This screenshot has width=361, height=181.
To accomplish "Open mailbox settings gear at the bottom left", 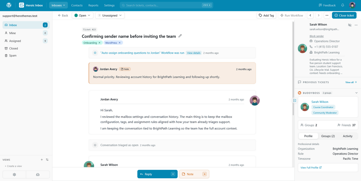I will (x=14, y=174).
